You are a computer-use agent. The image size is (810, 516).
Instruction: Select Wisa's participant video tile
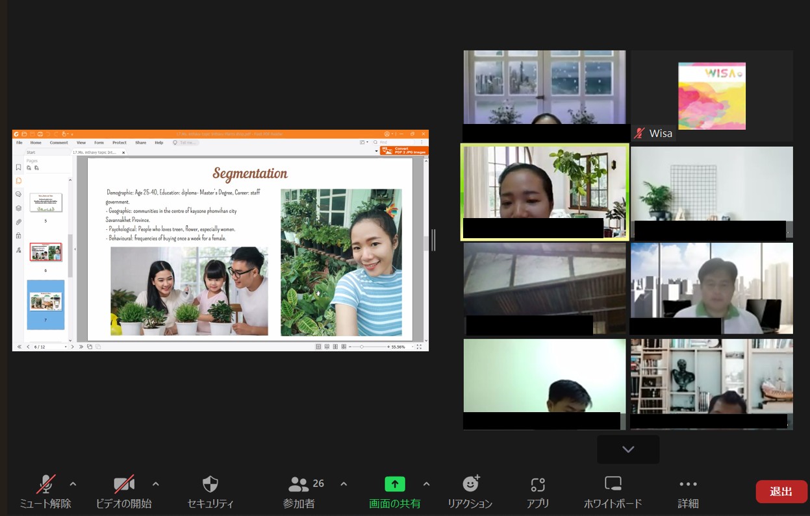click(x=711, y=95)
